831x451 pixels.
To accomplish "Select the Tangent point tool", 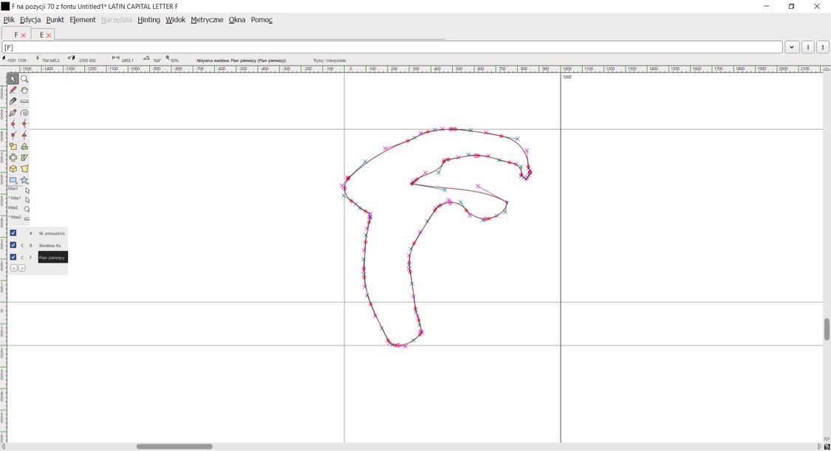I will 24,136.
